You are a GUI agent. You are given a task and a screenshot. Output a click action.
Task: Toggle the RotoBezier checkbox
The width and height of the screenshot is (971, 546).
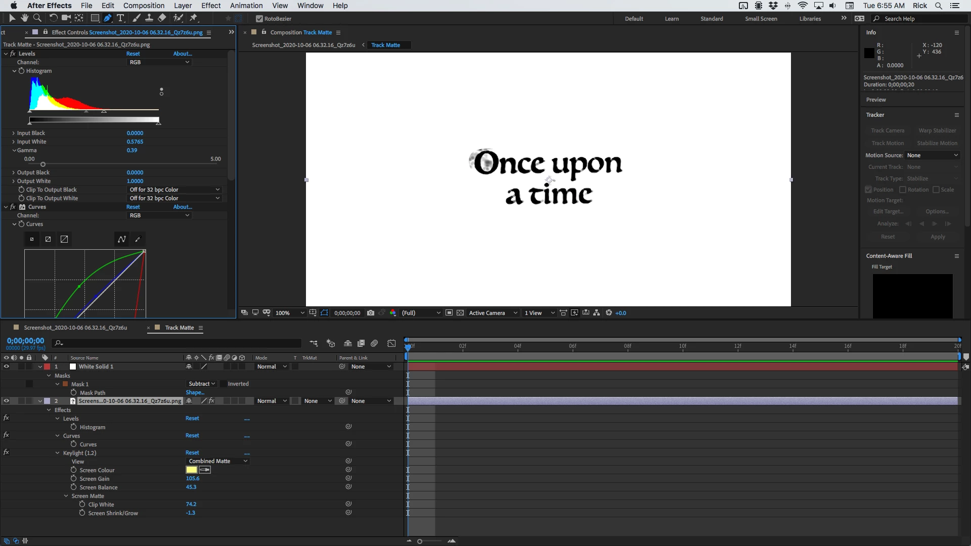[259, 19]
